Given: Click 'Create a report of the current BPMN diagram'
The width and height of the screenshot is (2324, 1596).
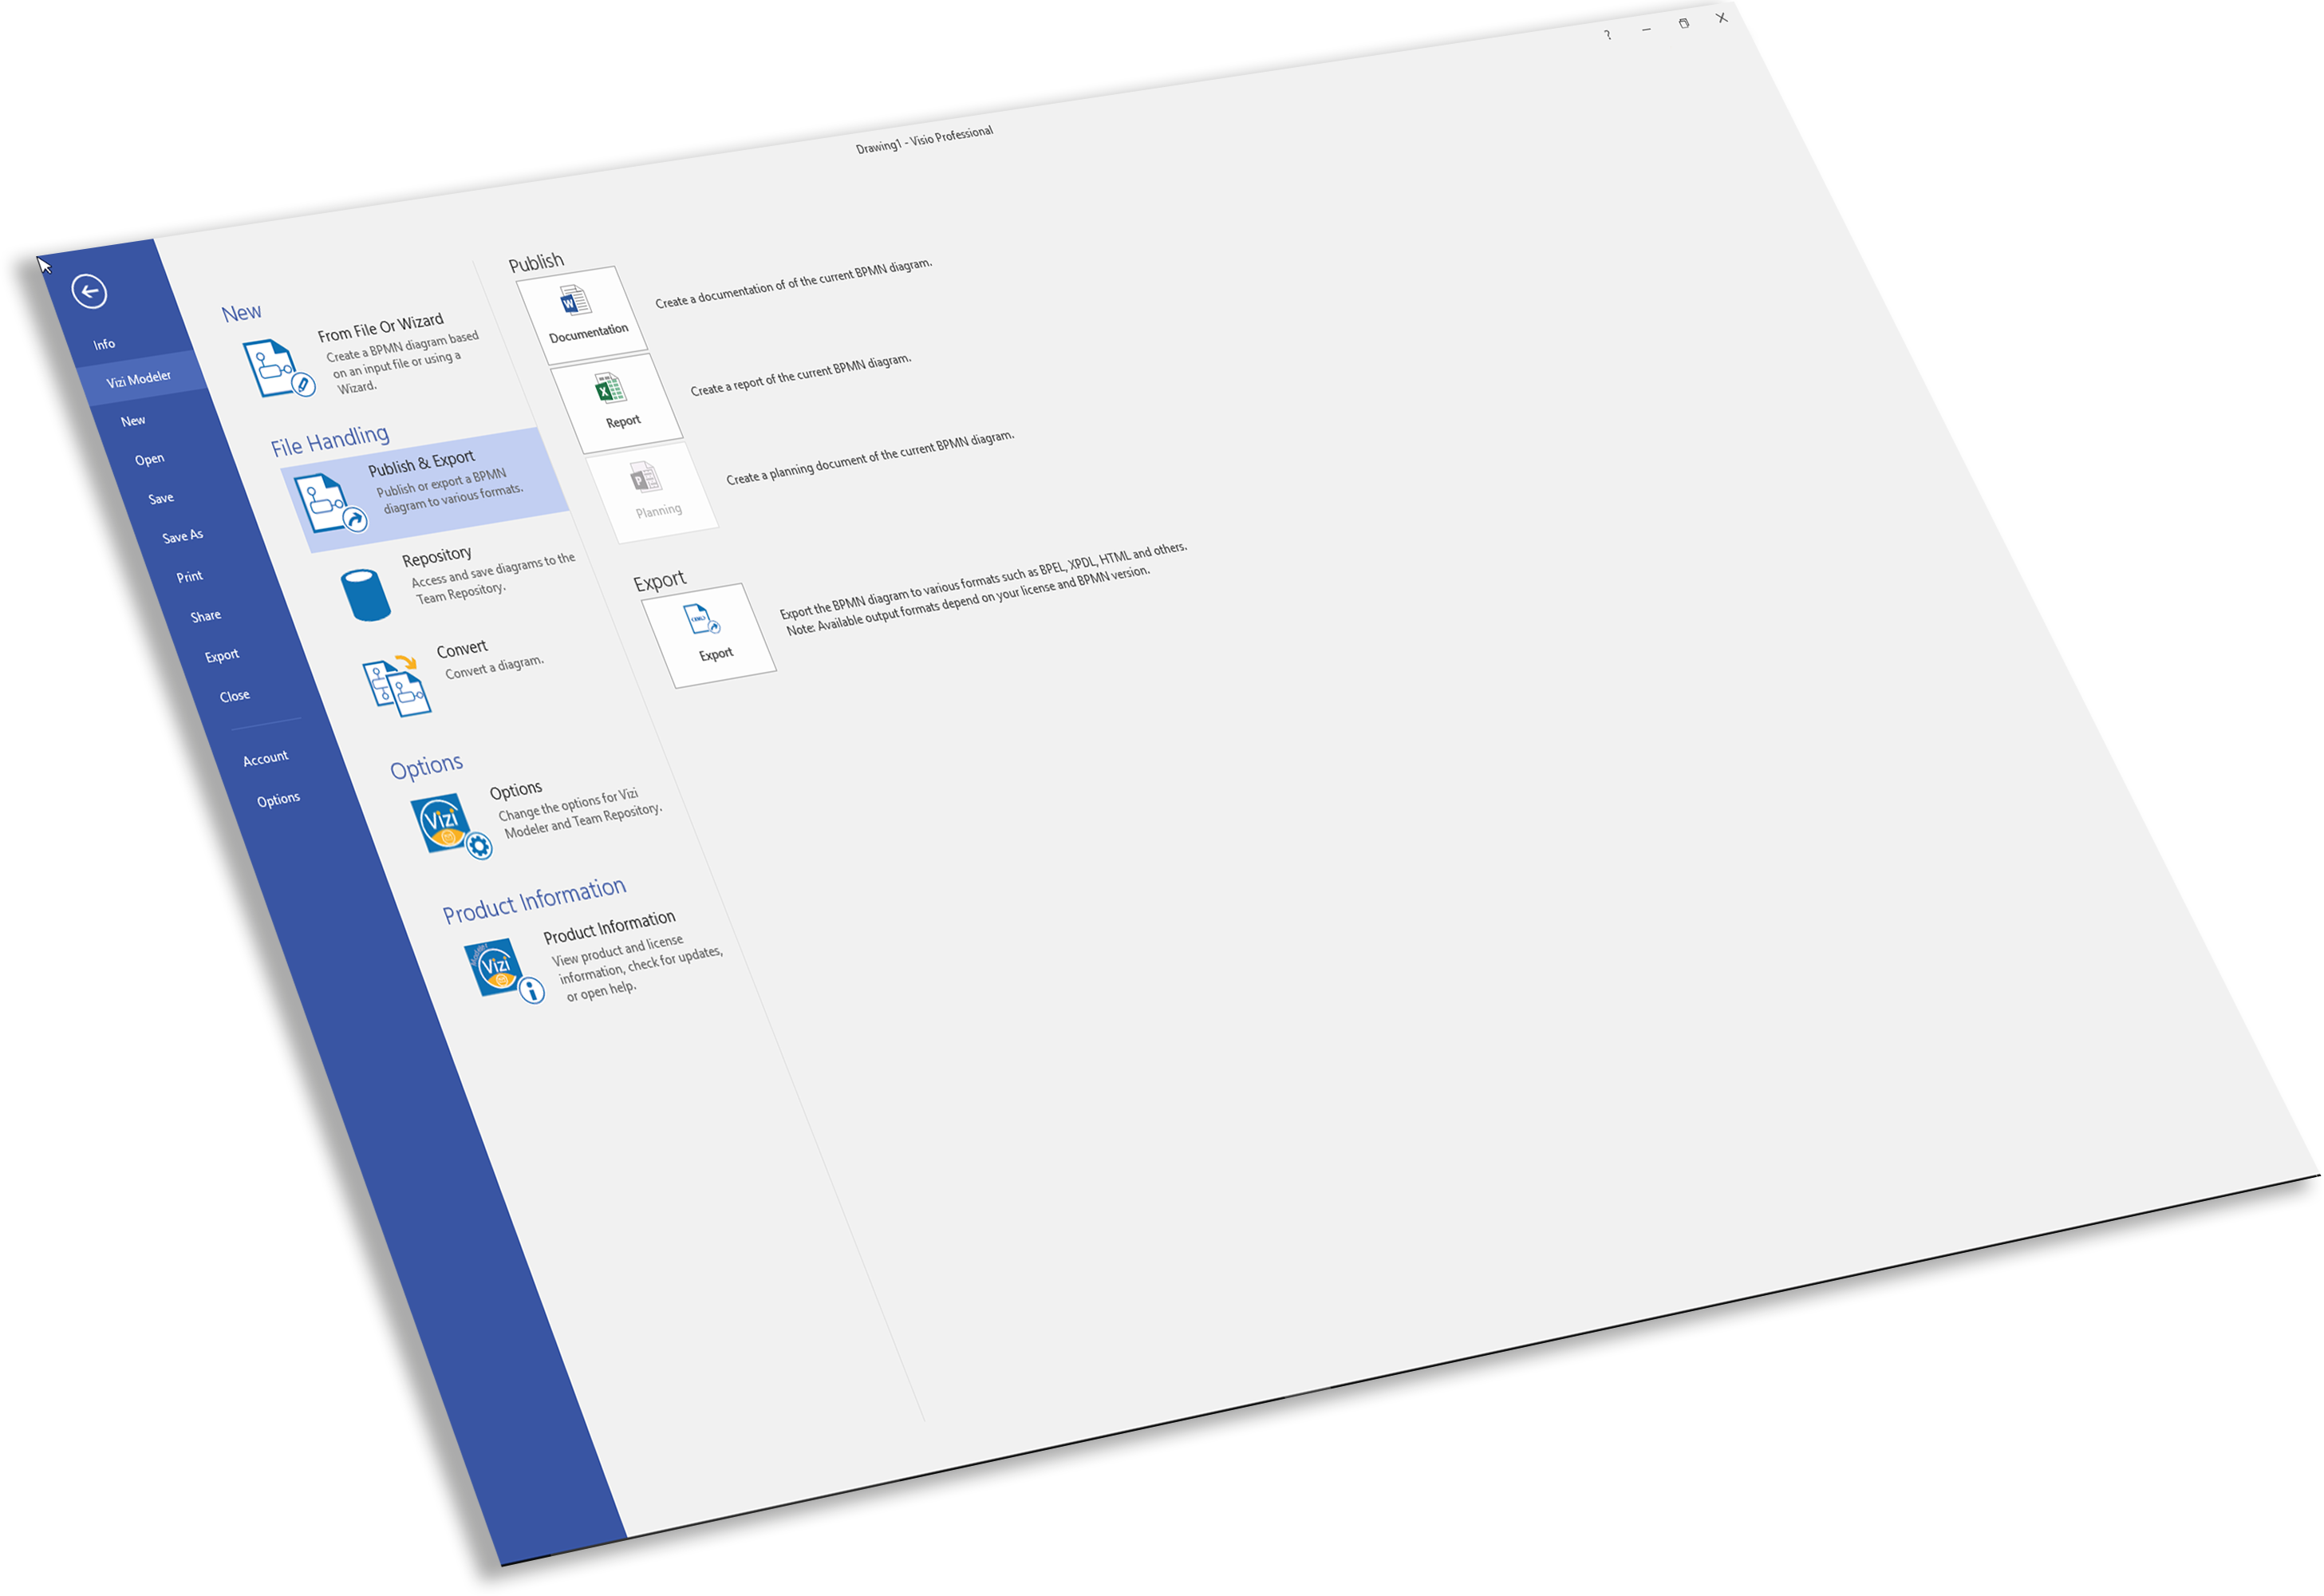Looking at the screenshot, I should click(801, 374).
